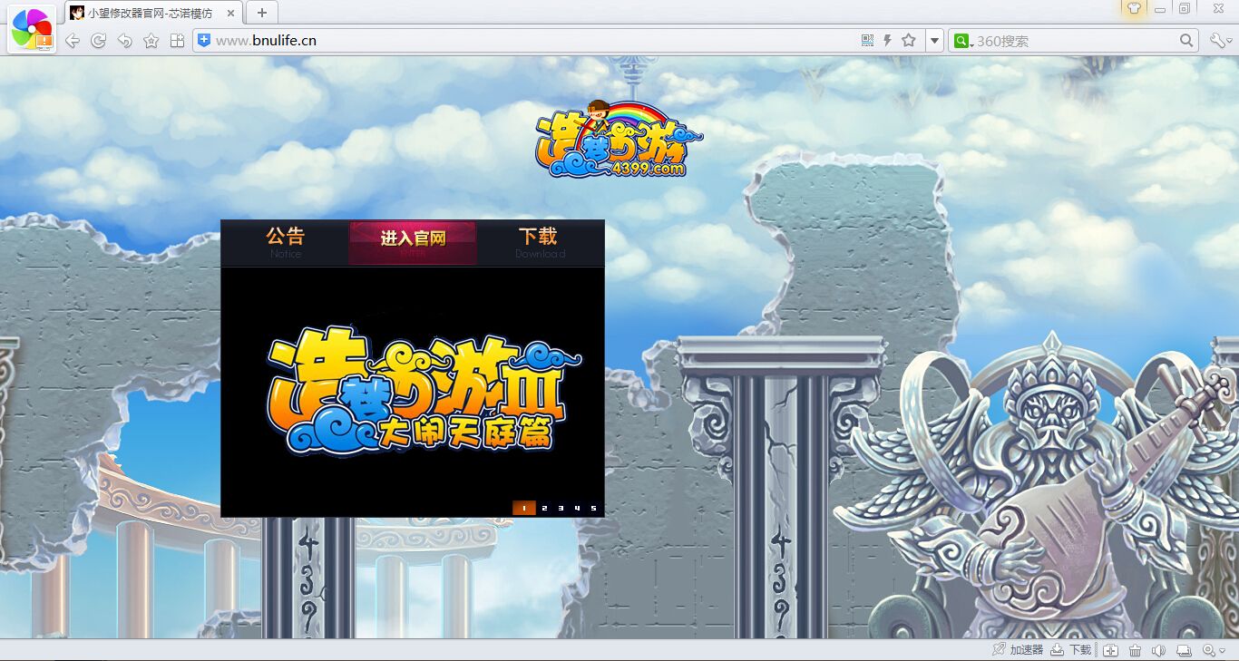The image size is (1239, 661).
Task: Click the 造梦西游 4399.com logo at top
Action: point(619,139)
